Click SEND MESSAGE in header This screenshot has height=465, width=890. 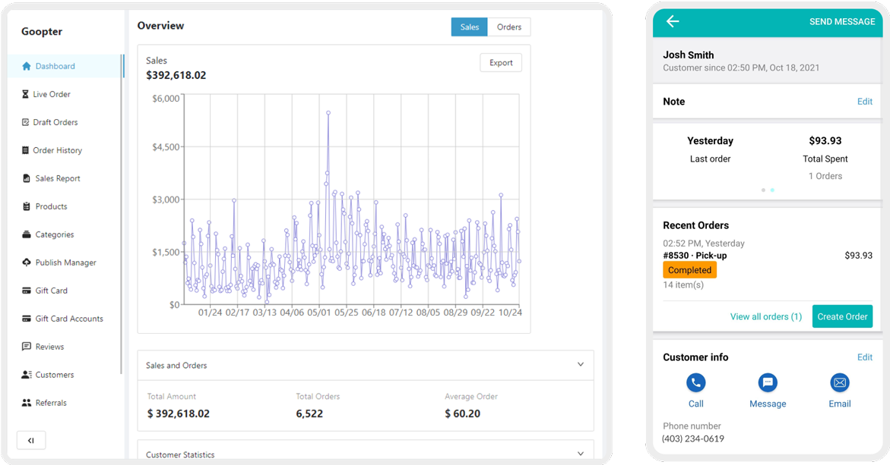point(842,21)
